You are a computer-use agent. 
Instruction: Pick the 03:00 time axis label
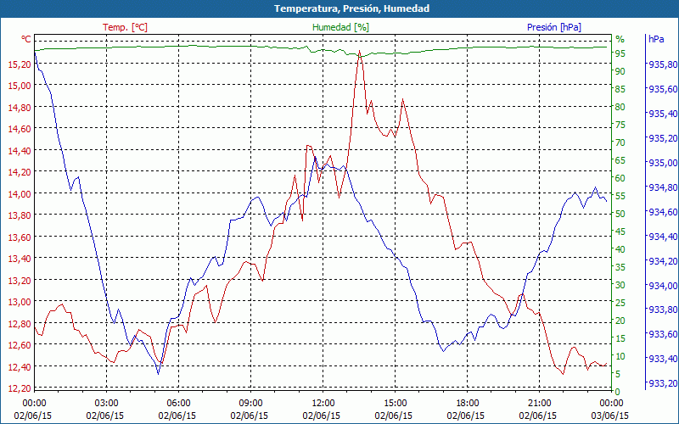[x=106, y=403]
